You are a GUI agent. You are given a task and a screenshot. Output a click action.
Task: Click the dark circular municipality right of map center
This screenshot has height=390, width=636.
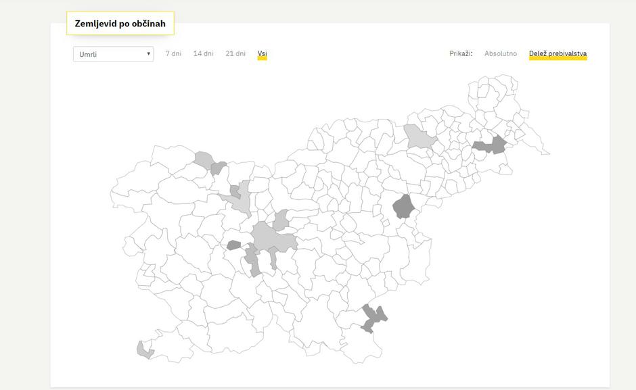(403, 207)
